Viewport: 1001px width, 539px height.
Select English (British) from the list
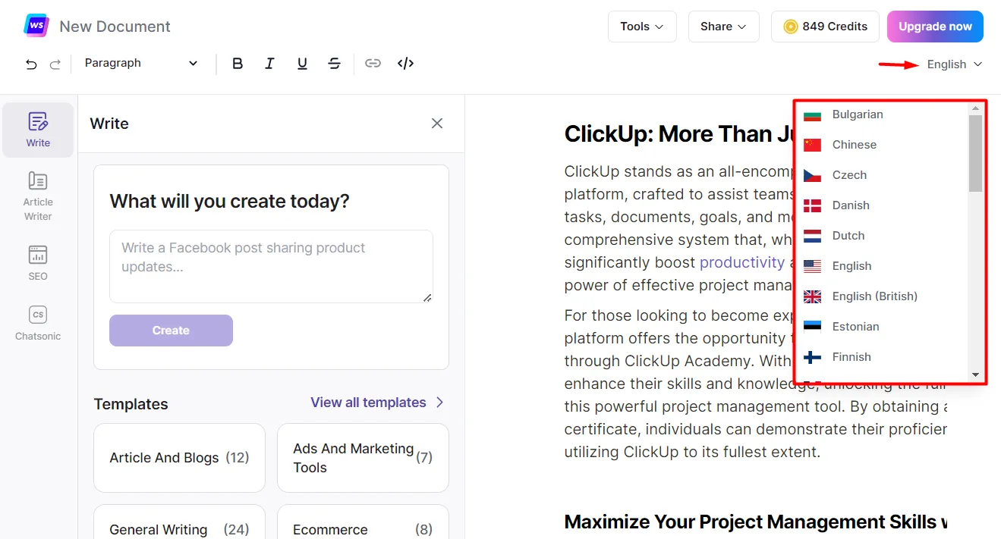tap(882, 296)
